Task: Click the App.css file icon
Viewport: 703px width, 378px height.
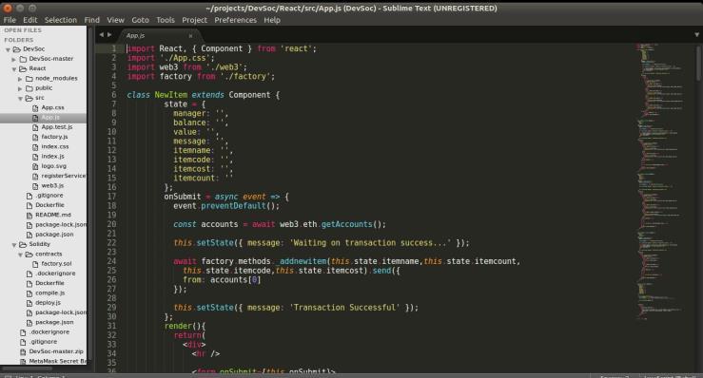Action: point(35,108)
